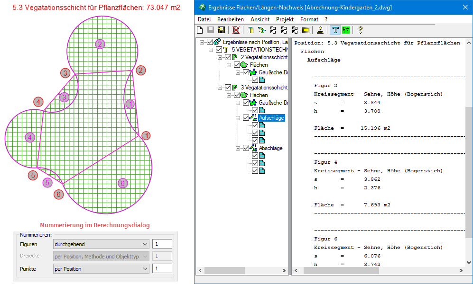Viewport: 473px width, 284px height.
Task: Click the yellow save-as floppy disk icon
Action: [221, 30]
